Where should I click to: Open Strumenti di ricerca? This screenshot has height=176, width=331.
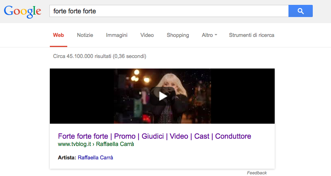[252, 35]
